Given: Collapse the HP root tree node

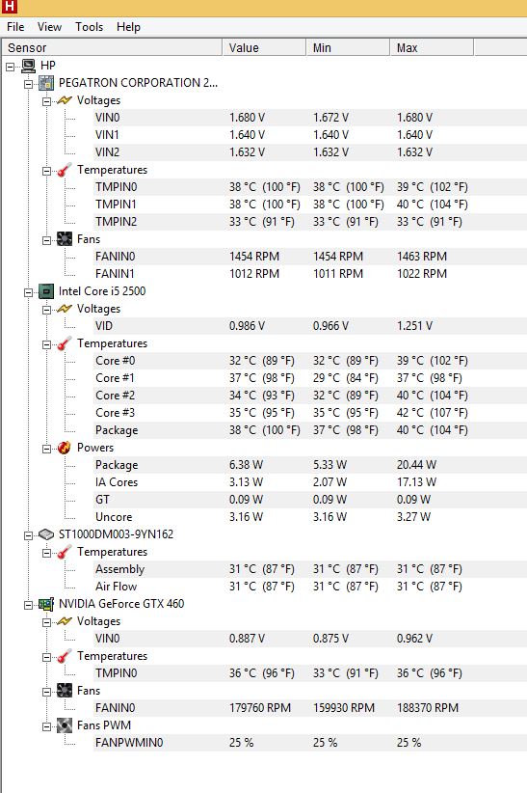Looking at the screenshot, I should pyautogui.click(x=10, y=67).
